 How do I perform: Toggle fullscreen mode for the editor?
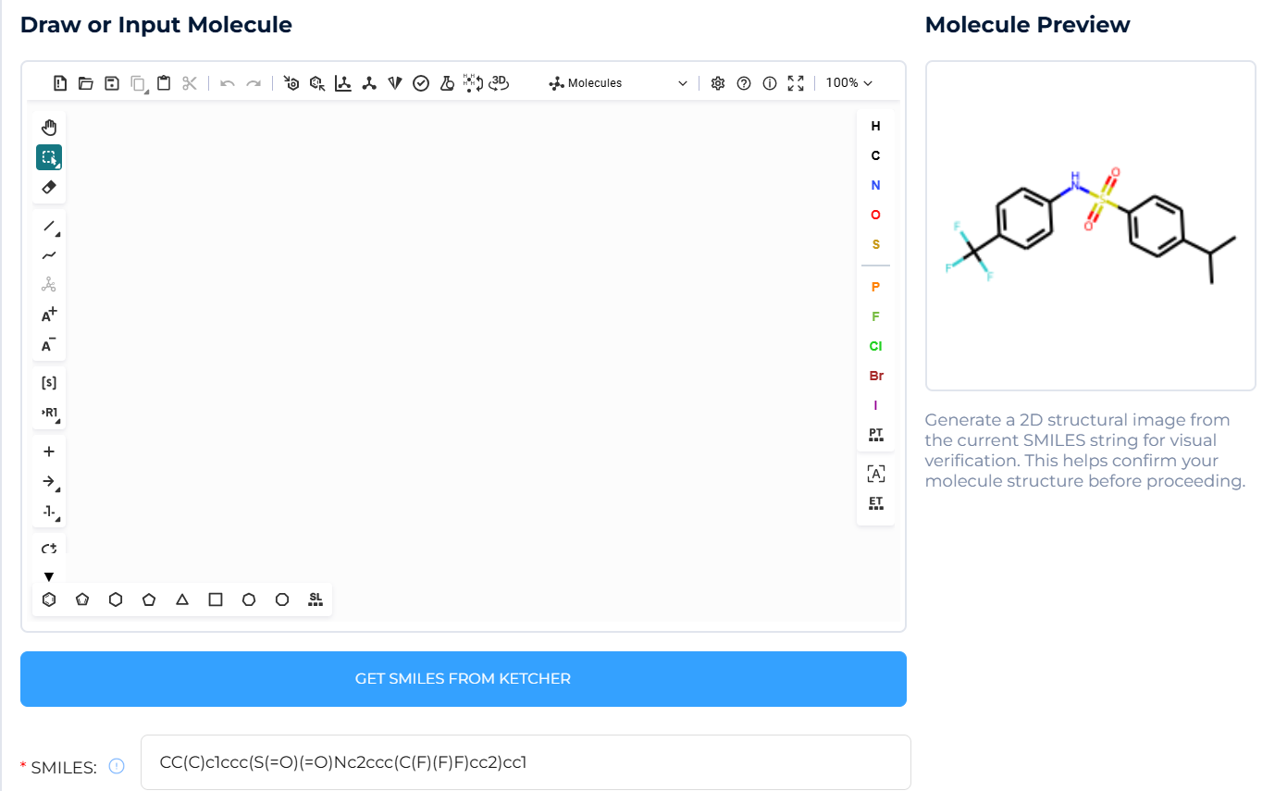[x=796, y=82]
